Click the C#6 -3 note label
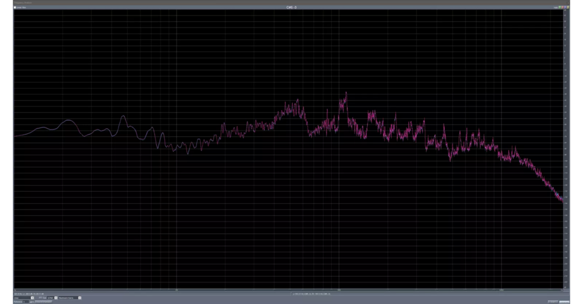The height and width of the screenshot is (304, 583). (291, 7)
